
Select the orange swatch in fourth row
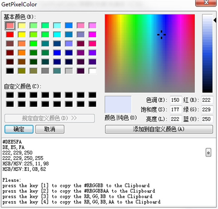[x=22, y=53]
